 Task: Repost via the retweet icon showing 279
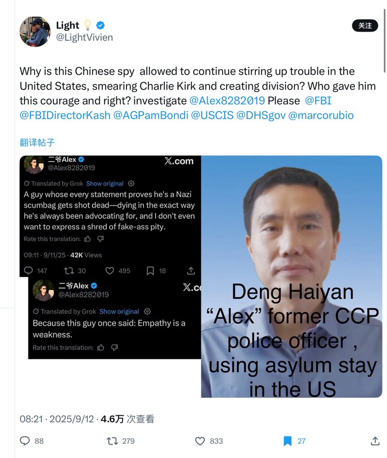click(112, 441)
